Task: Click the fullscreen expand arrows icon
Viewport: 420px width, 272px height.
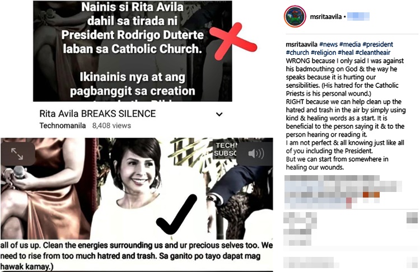Action: click(x=17, y=154)
